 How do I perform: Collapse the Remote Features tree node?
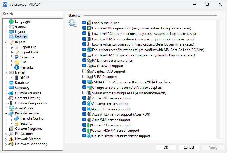(x=6, y=114)
